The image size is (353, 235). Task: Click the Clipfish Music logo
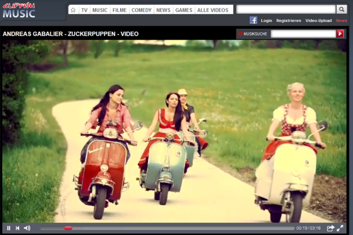click(x=19, y=10)
